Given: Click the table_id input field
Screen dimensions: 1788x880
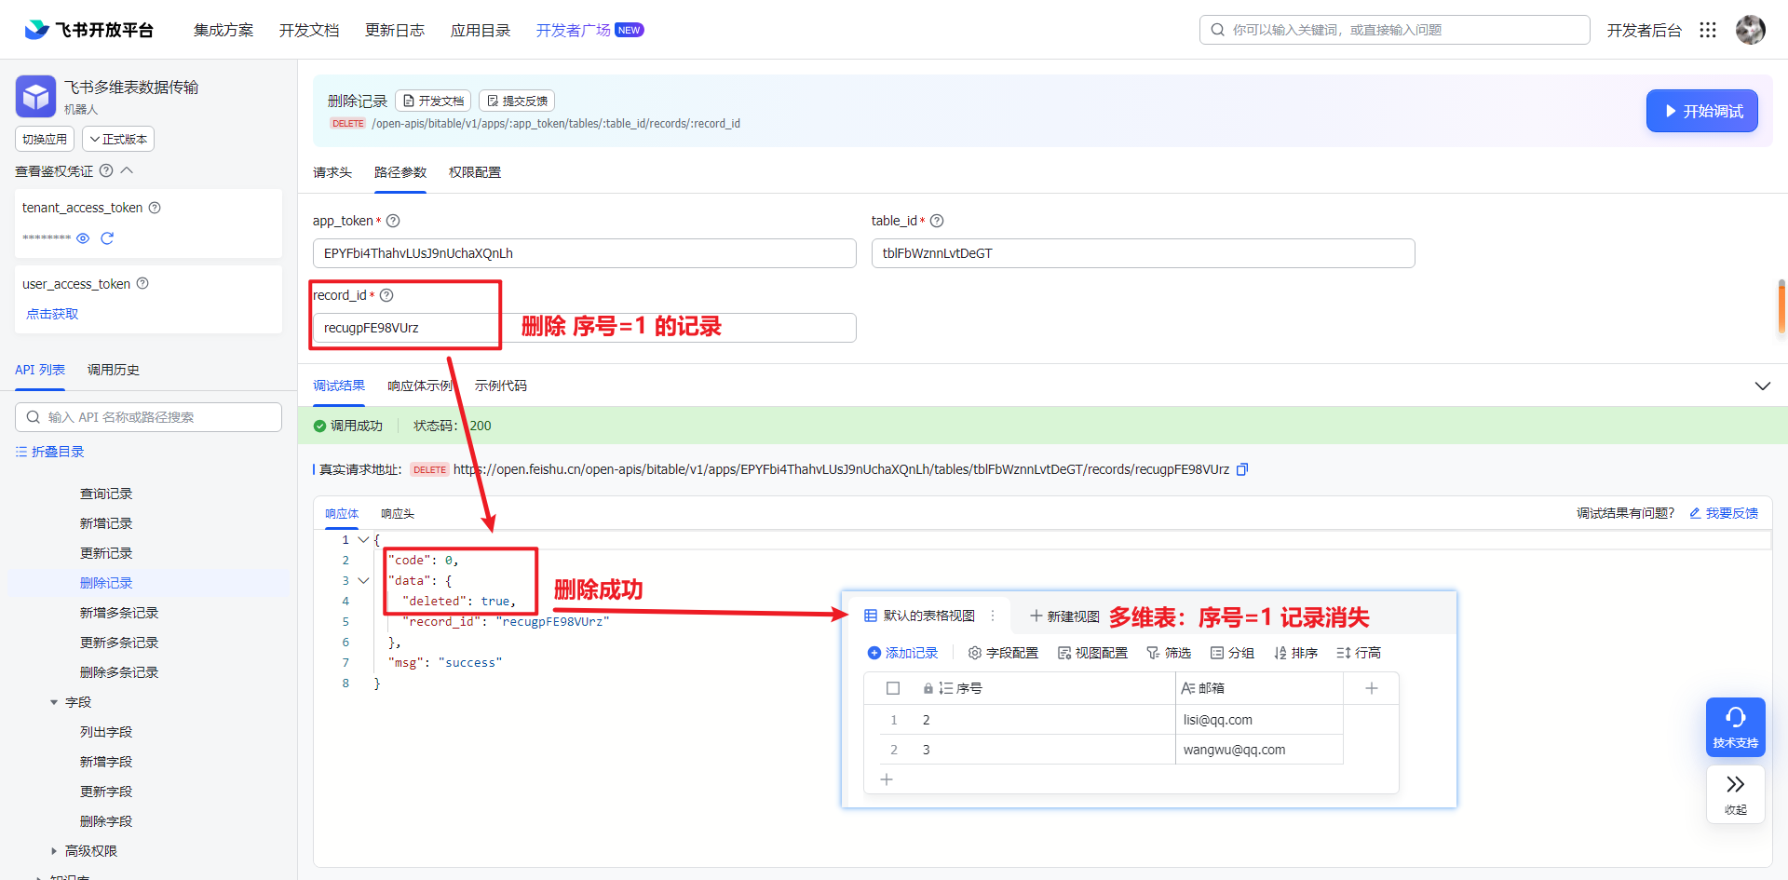Looking at the screenshot, I should coord(1143,253).
